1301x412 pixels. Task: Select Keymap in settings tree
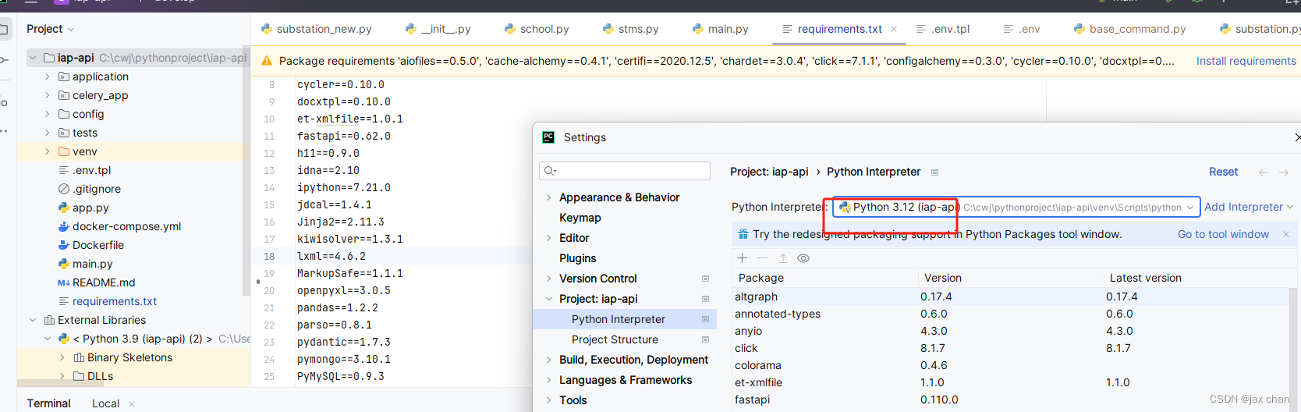pos(580,218)
